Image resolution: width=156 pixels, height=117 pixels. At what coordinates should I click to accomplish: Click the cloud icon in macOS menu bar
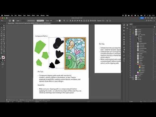129,16
